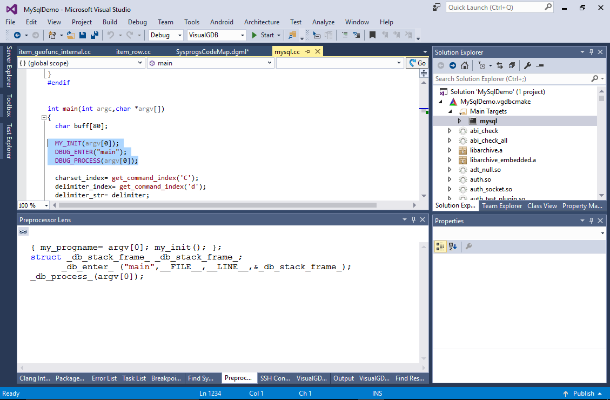Open the Server Explorer side tab
This screenshot has width=610, height=400.
pyautogui.click(x=9, y=66)
